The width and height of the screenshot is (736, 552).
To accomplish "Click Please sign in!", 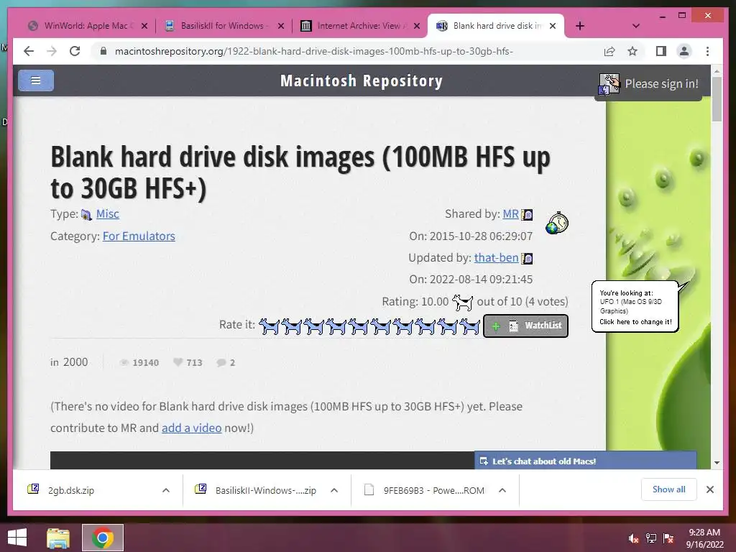I will pos(661,84).
